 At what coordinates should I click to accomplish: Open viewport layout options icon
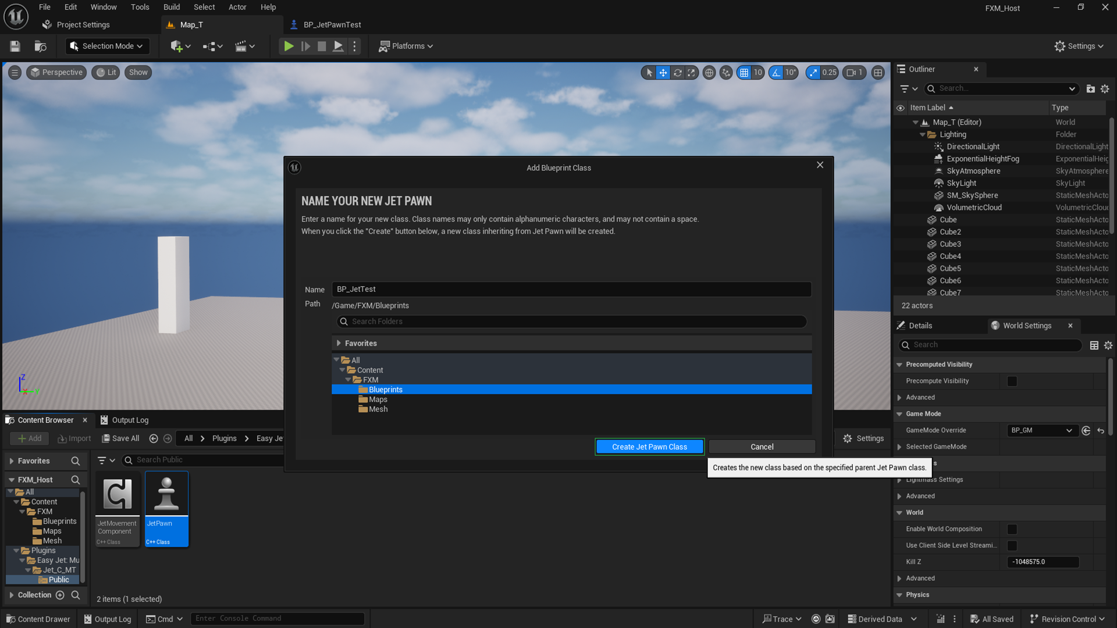878,73
